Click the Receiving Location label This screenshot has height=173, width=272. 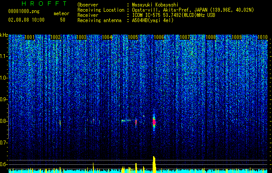101,10
